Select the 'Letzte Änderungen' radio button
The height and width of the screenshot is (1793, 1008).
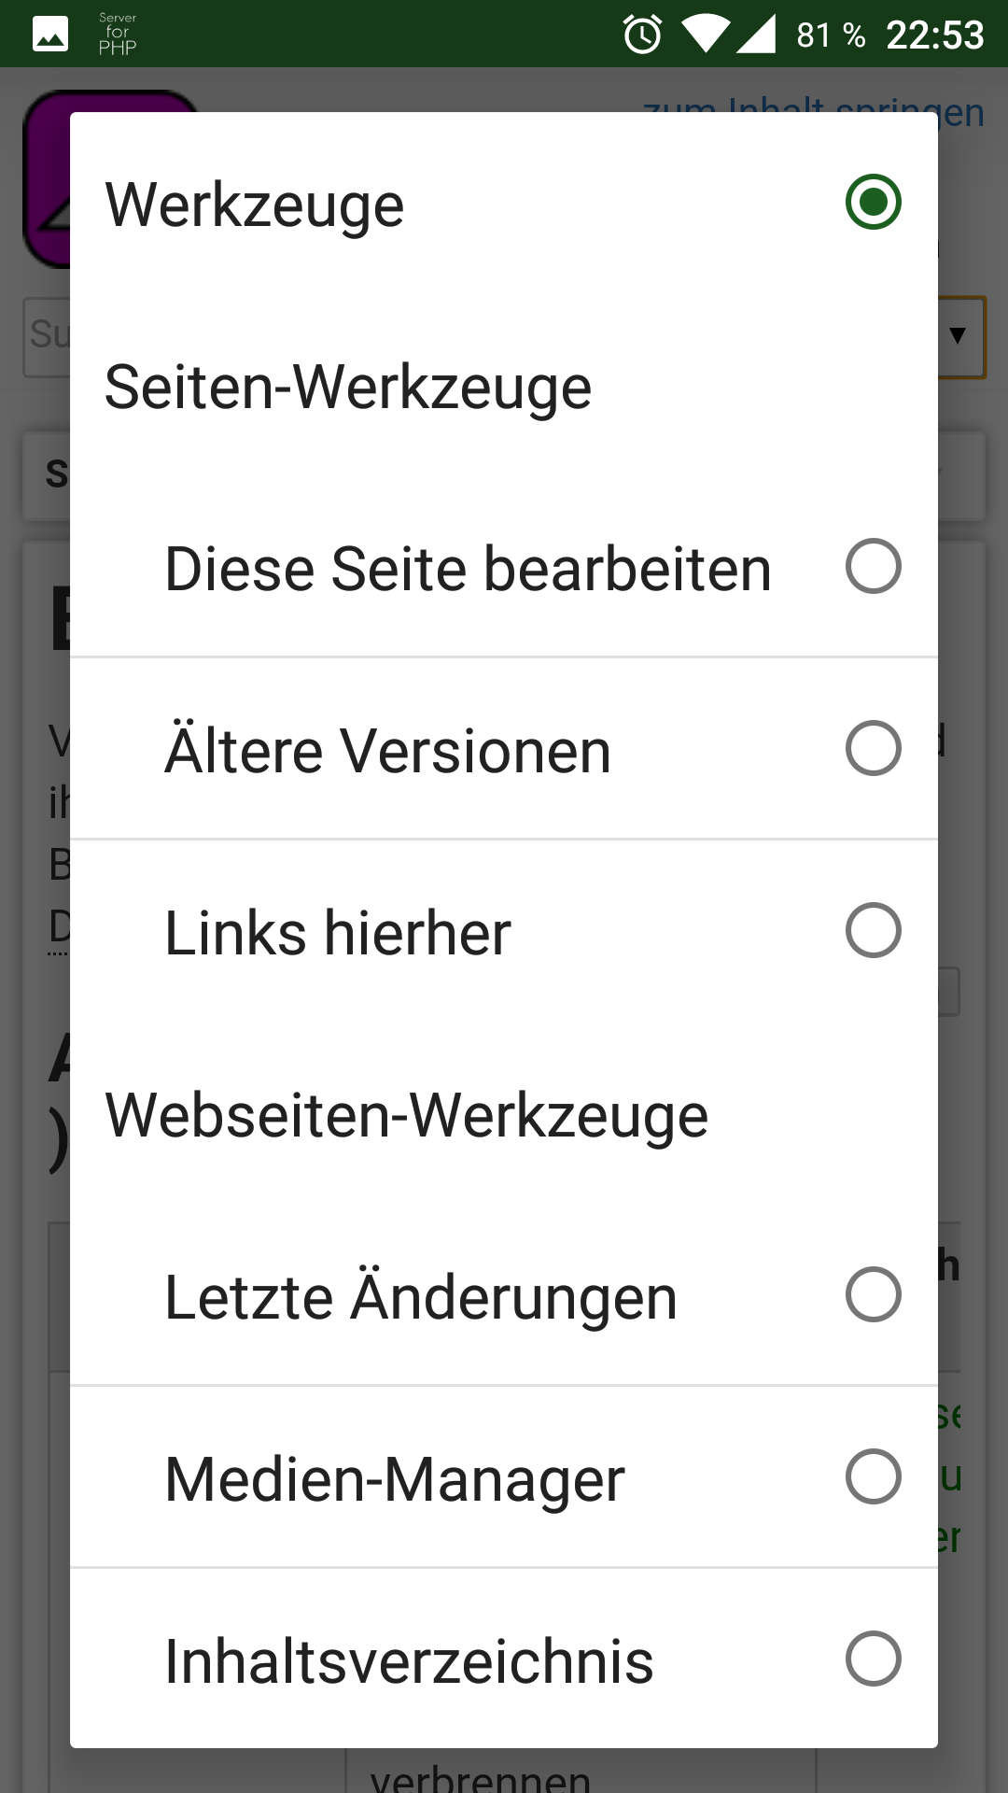point(873,1294)
